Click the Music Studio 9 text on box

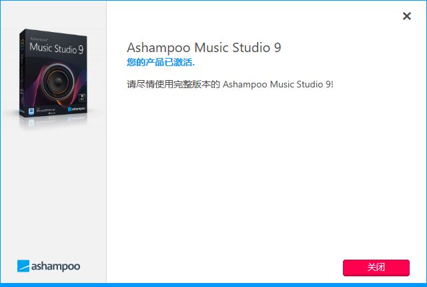click(56, 48)
